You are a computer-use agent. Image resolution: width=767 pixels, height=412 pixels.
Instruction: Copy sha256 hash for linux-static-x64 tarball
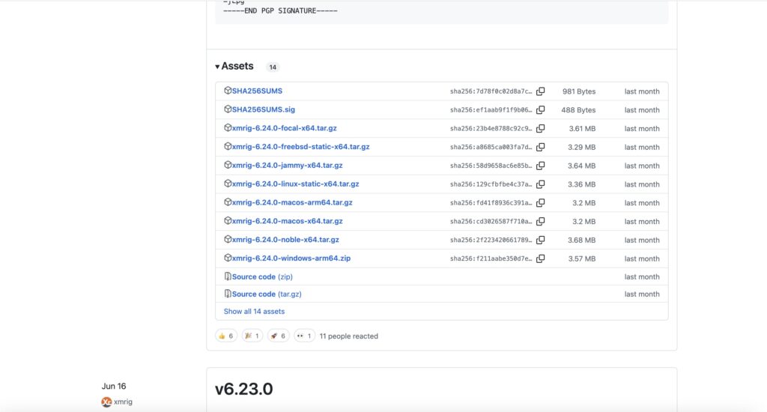pos(541,184)
